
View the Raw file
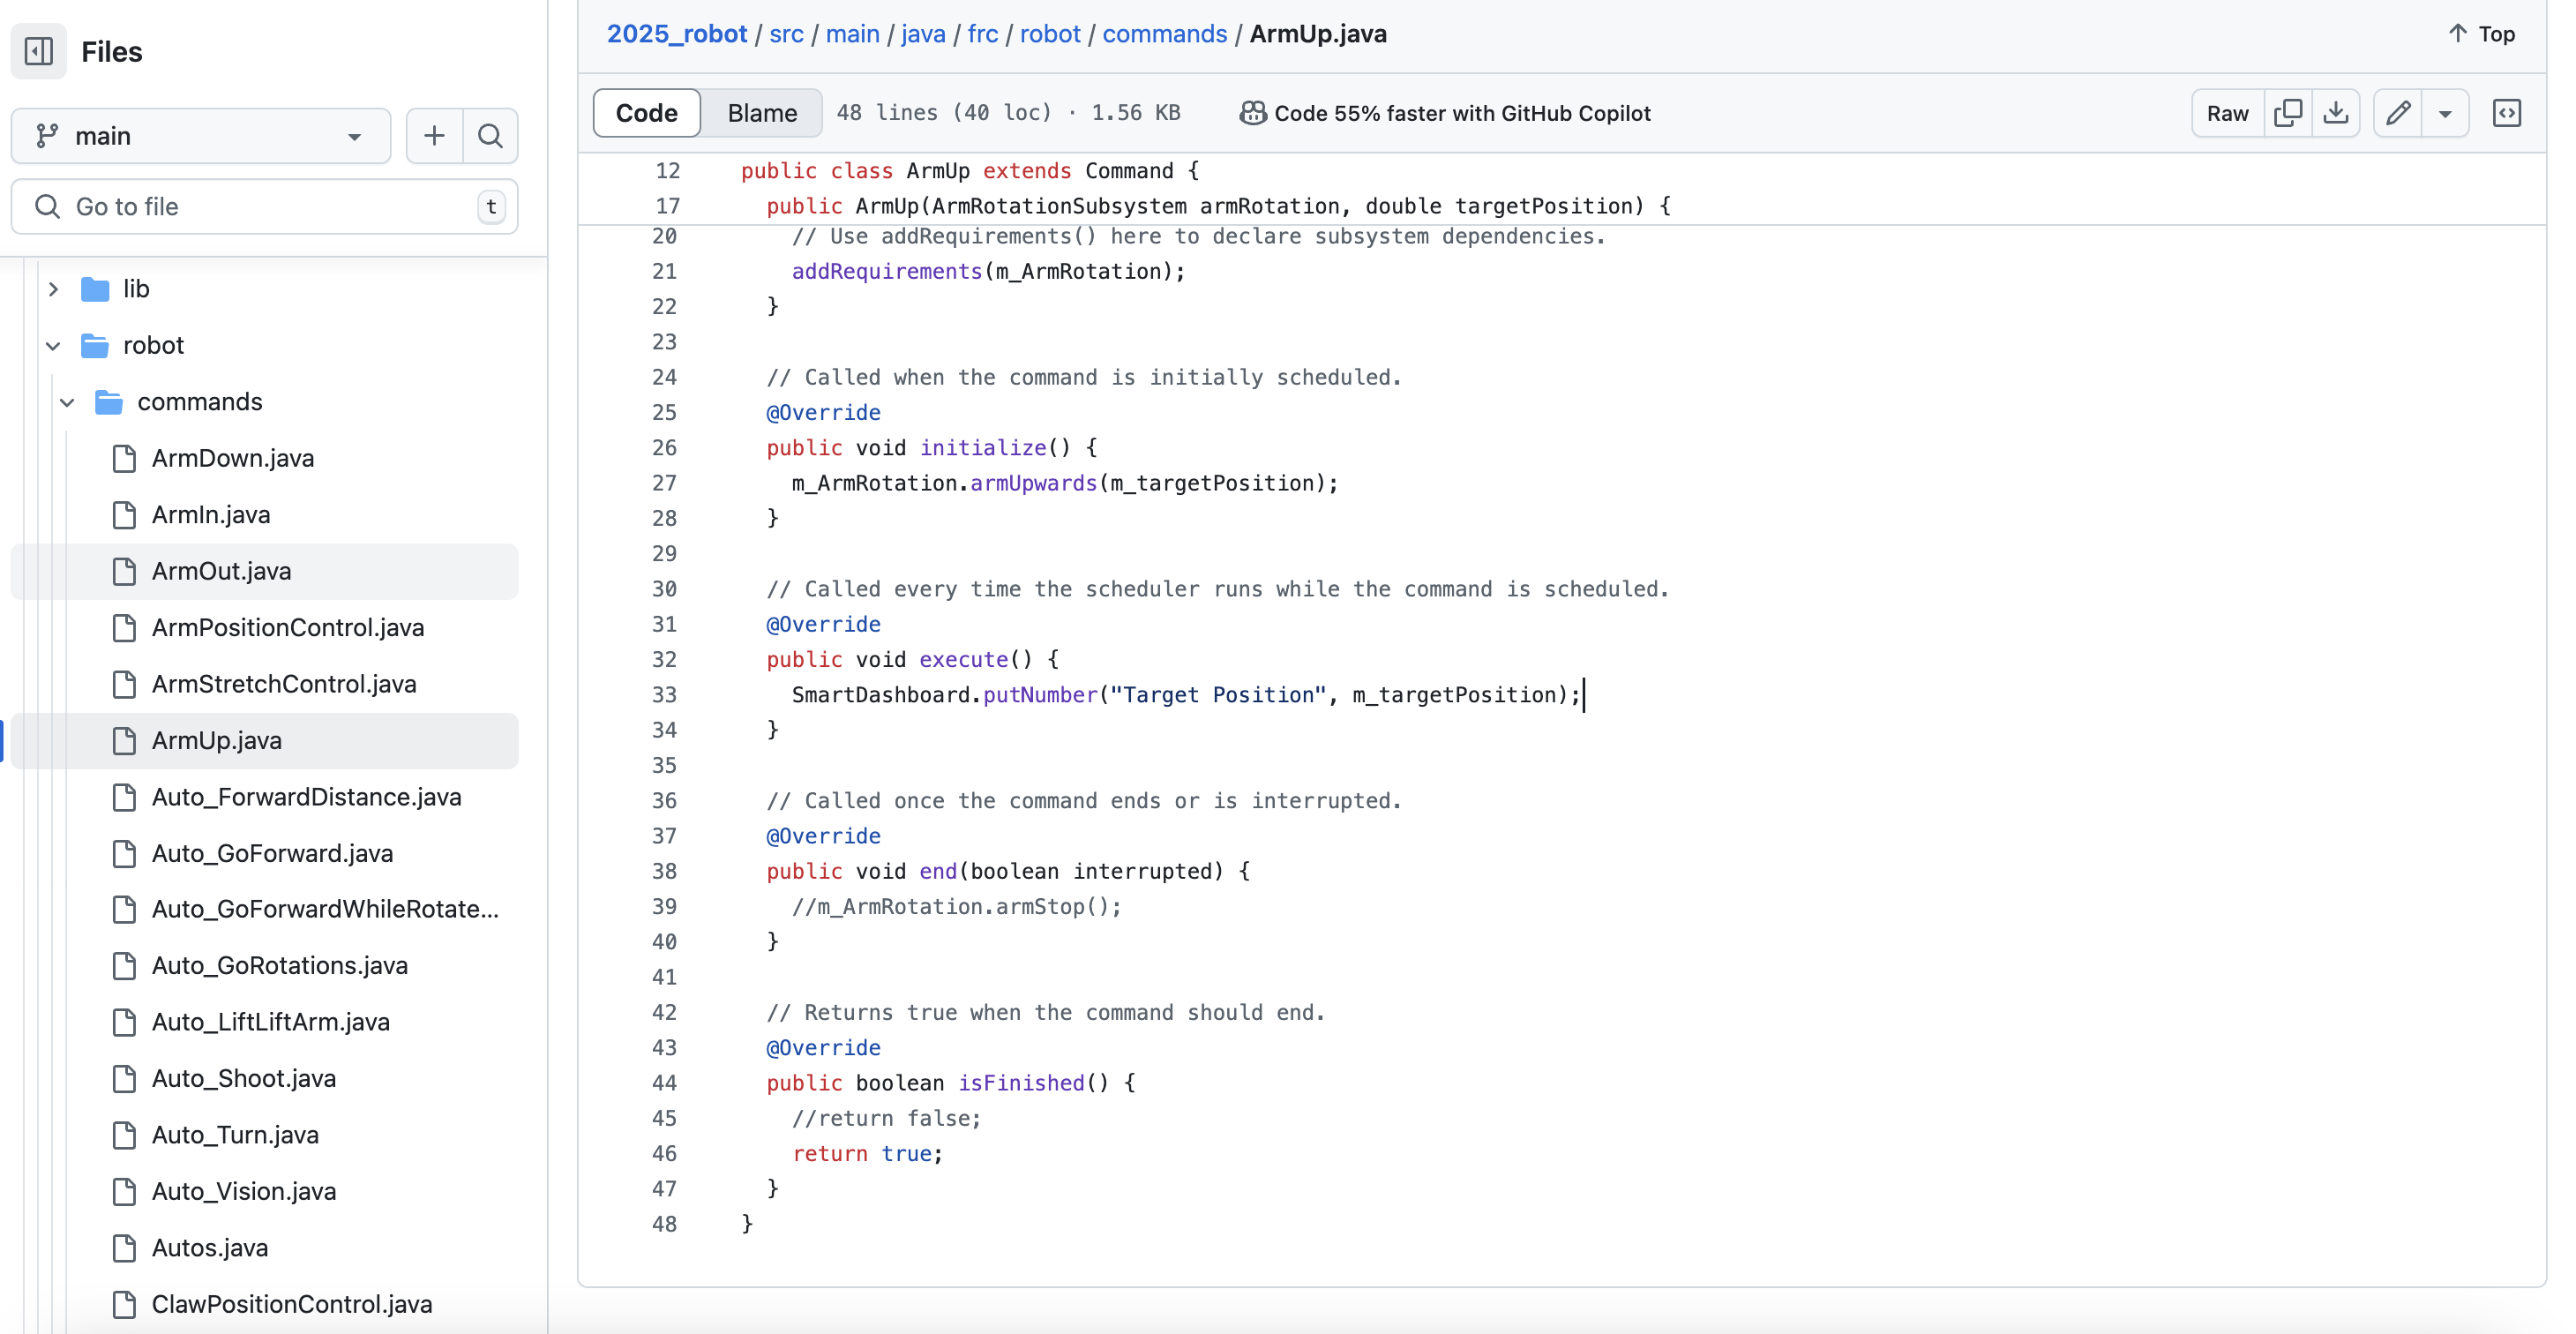pos(2227,113)
